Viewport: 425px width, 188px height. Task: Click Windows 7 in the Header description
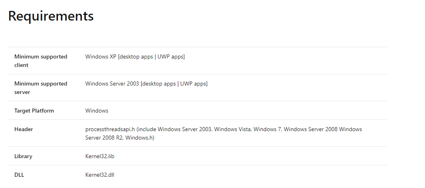267,129
